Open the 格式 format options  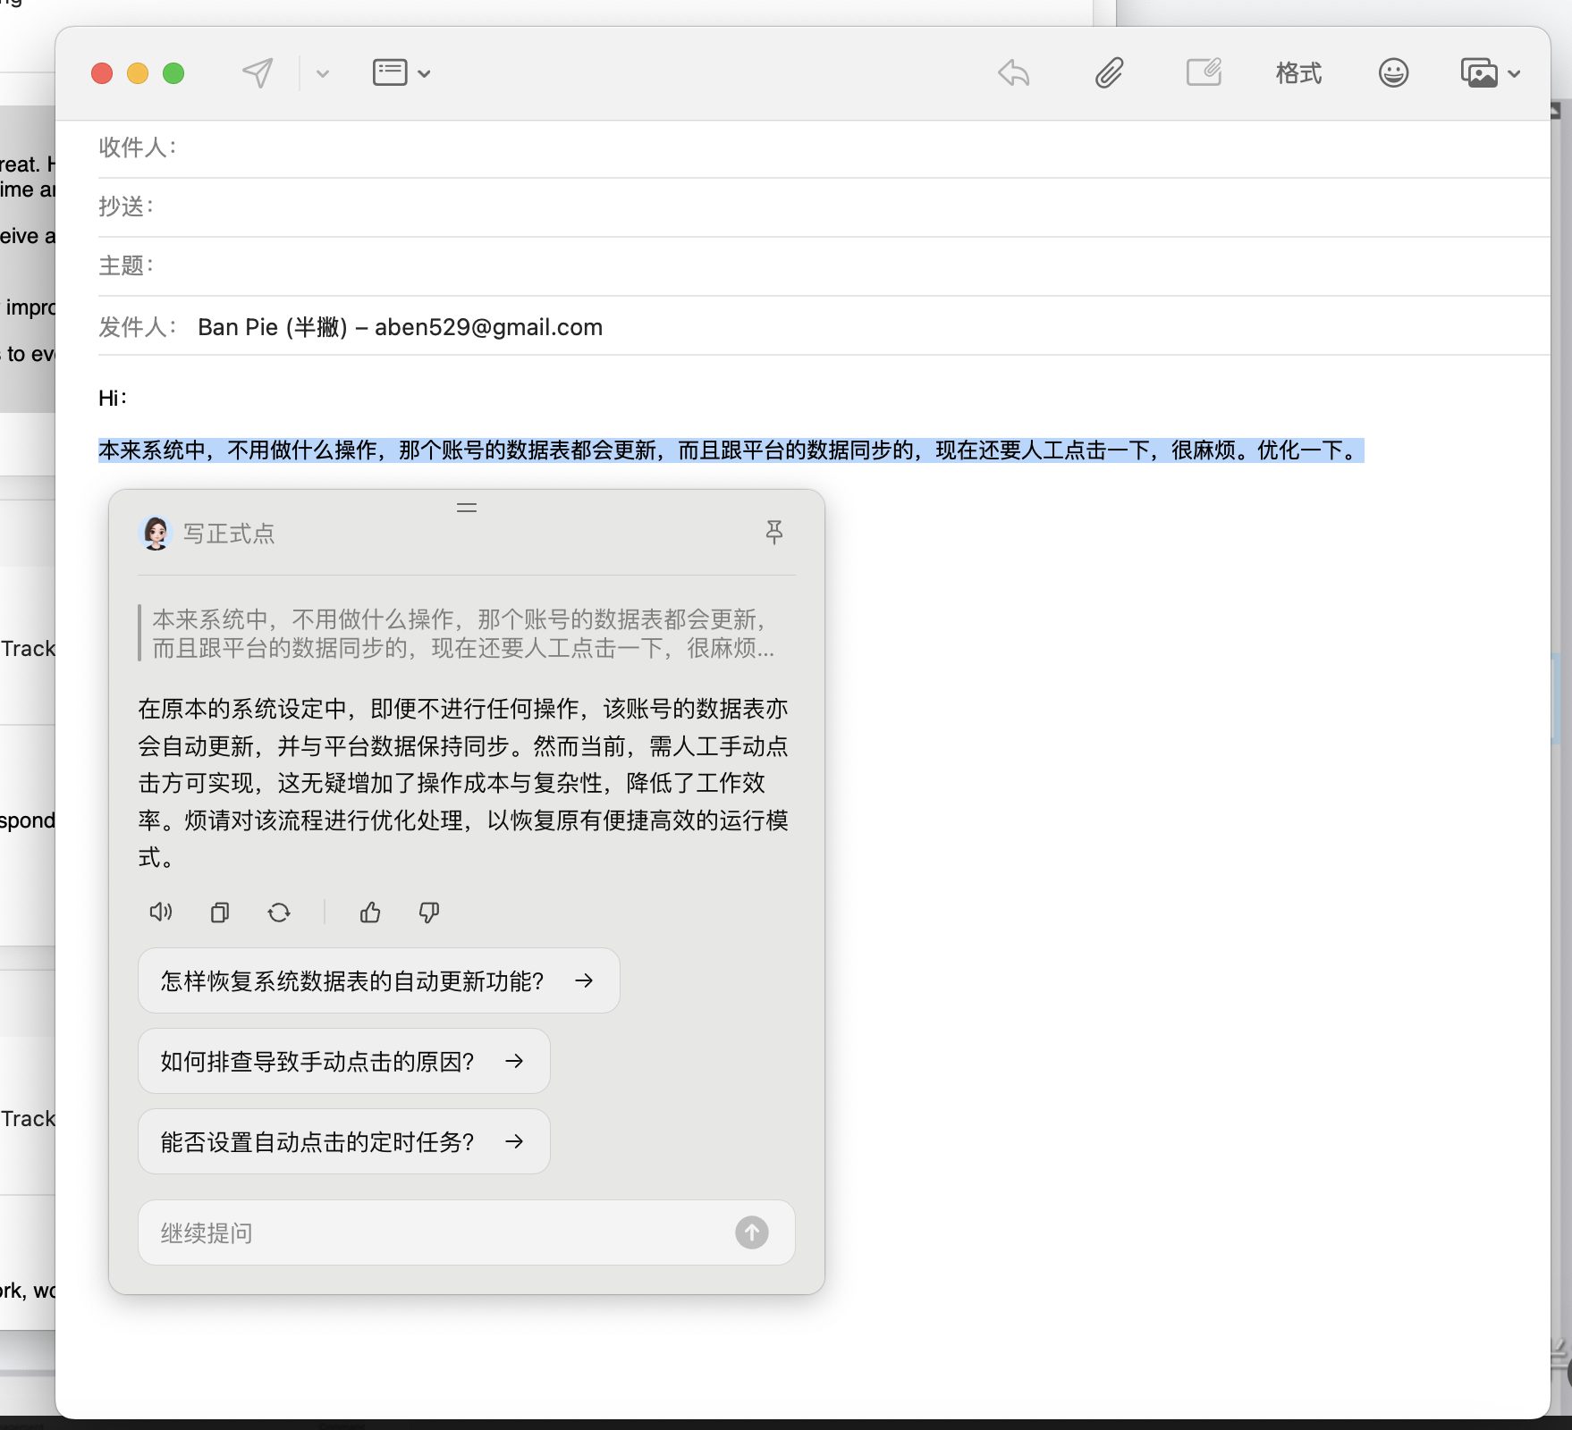tap(1298, 73)
